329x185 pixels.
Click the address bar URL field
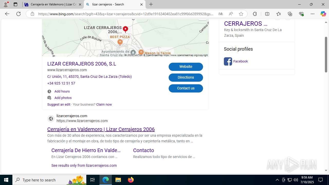(126, 14)
